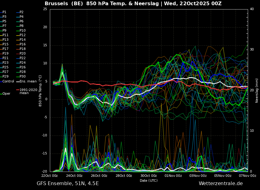Toggle the Ens. mean legend item
The height and width of the screenshot is (190, 260).
coord(28,82)
